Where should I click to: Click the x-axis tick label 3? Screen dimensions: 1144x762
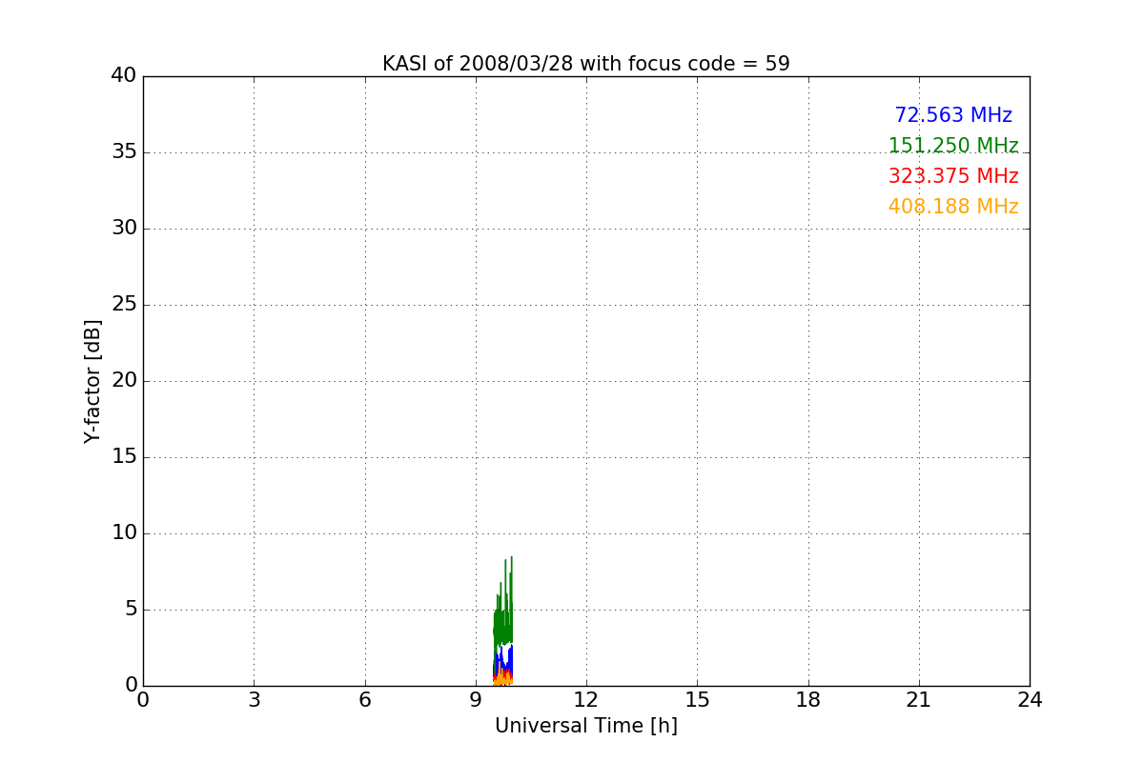click(x=254, y=700)
